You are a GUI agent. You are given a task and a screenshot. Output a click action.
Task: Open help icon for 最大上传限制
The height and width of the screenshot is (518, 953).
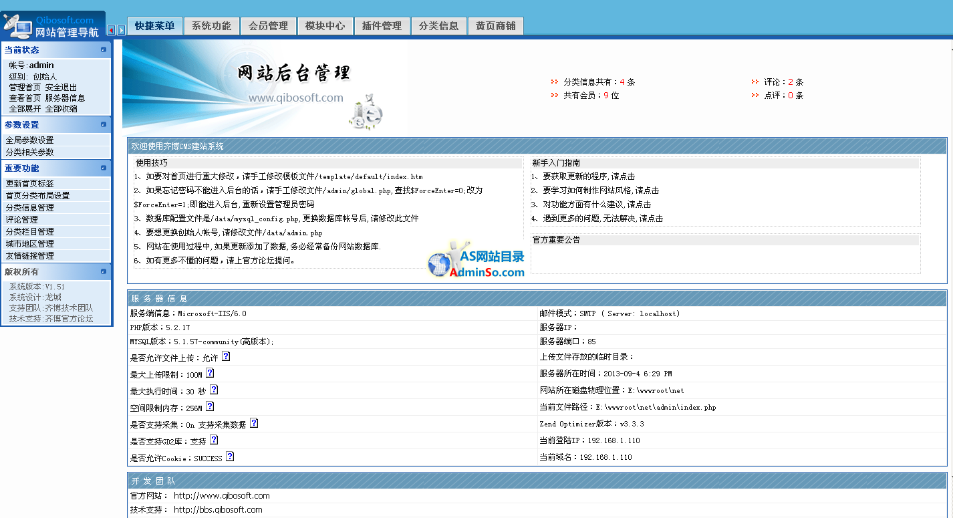click(210, 373)
